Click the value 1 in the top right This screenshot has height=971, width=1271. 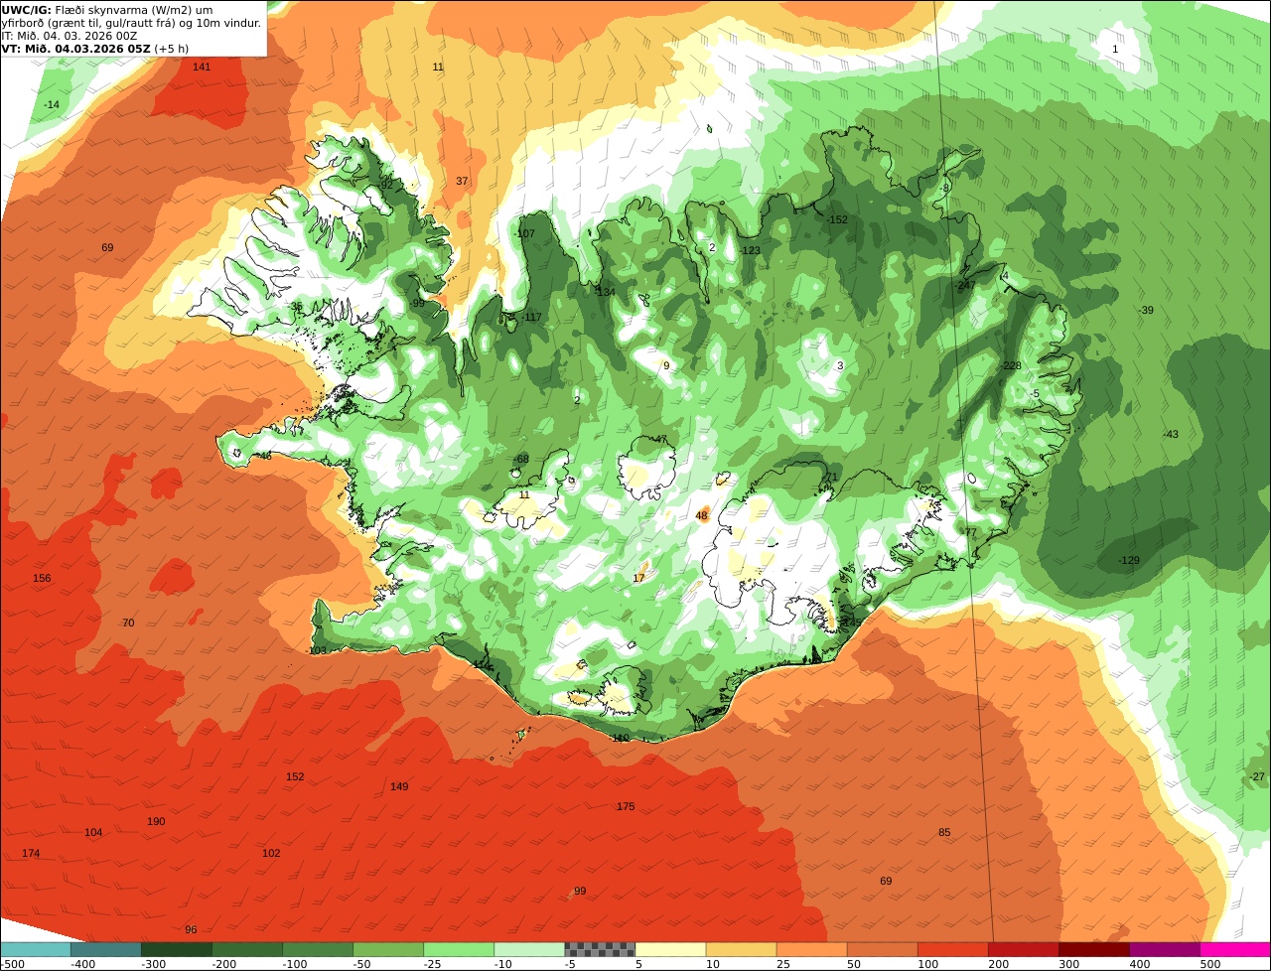1115,49
